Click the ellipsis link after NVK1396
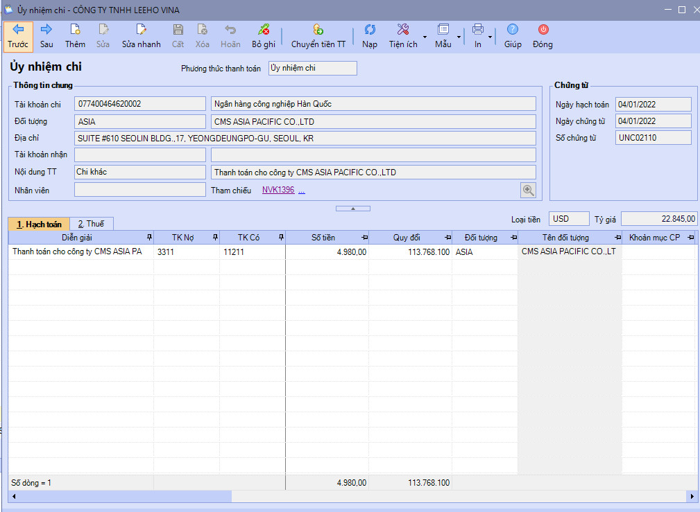The image size is (700, 512). click(302, 191)
